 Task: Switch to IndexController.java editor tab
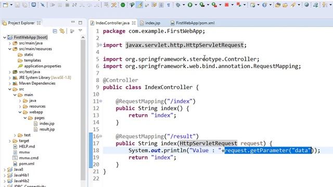(x=112, y=23)
